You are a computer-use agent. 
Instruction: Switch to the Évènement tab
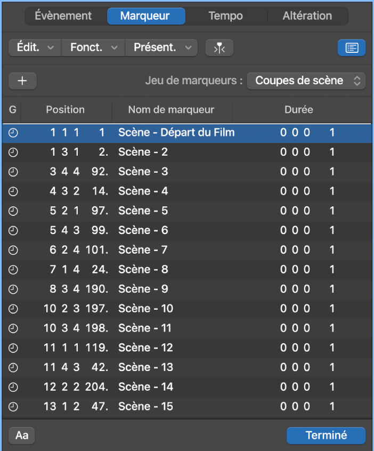coord(64,15)
